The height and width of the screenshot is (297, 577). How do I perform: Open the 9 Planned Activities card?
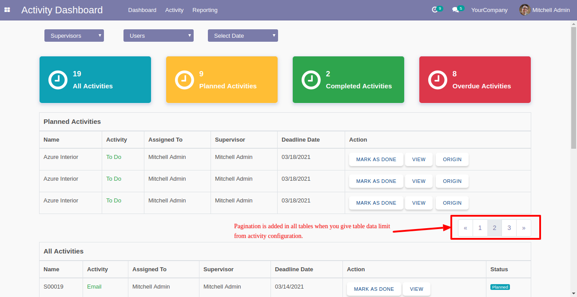222,79
